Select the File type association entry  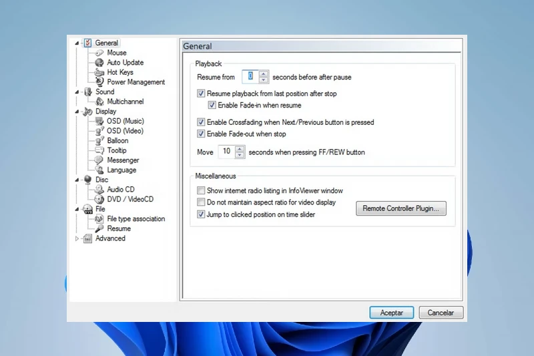[x=136, y=218]
